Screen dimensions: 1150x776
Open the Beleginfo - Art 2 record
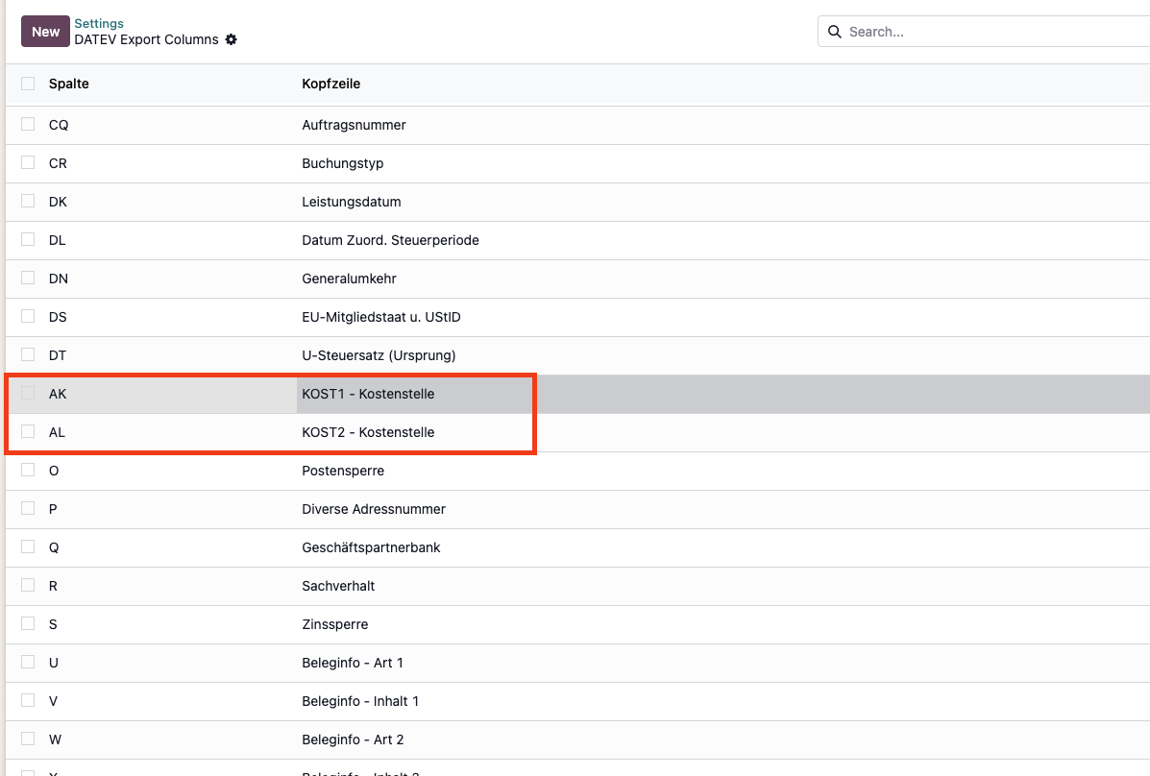353,740
